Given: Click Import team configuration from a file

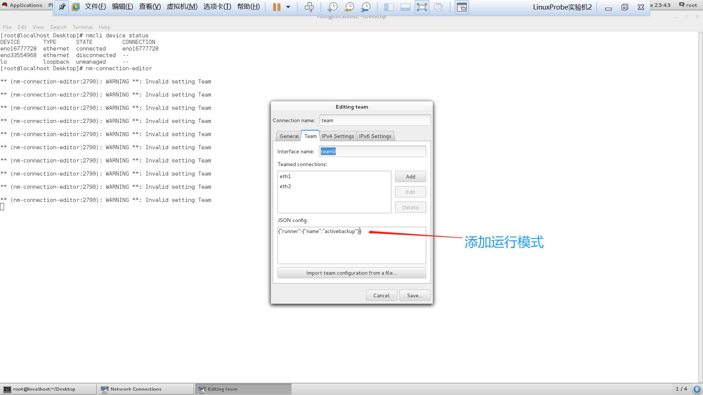Looking at the screenshot, I should click(351, 272).
